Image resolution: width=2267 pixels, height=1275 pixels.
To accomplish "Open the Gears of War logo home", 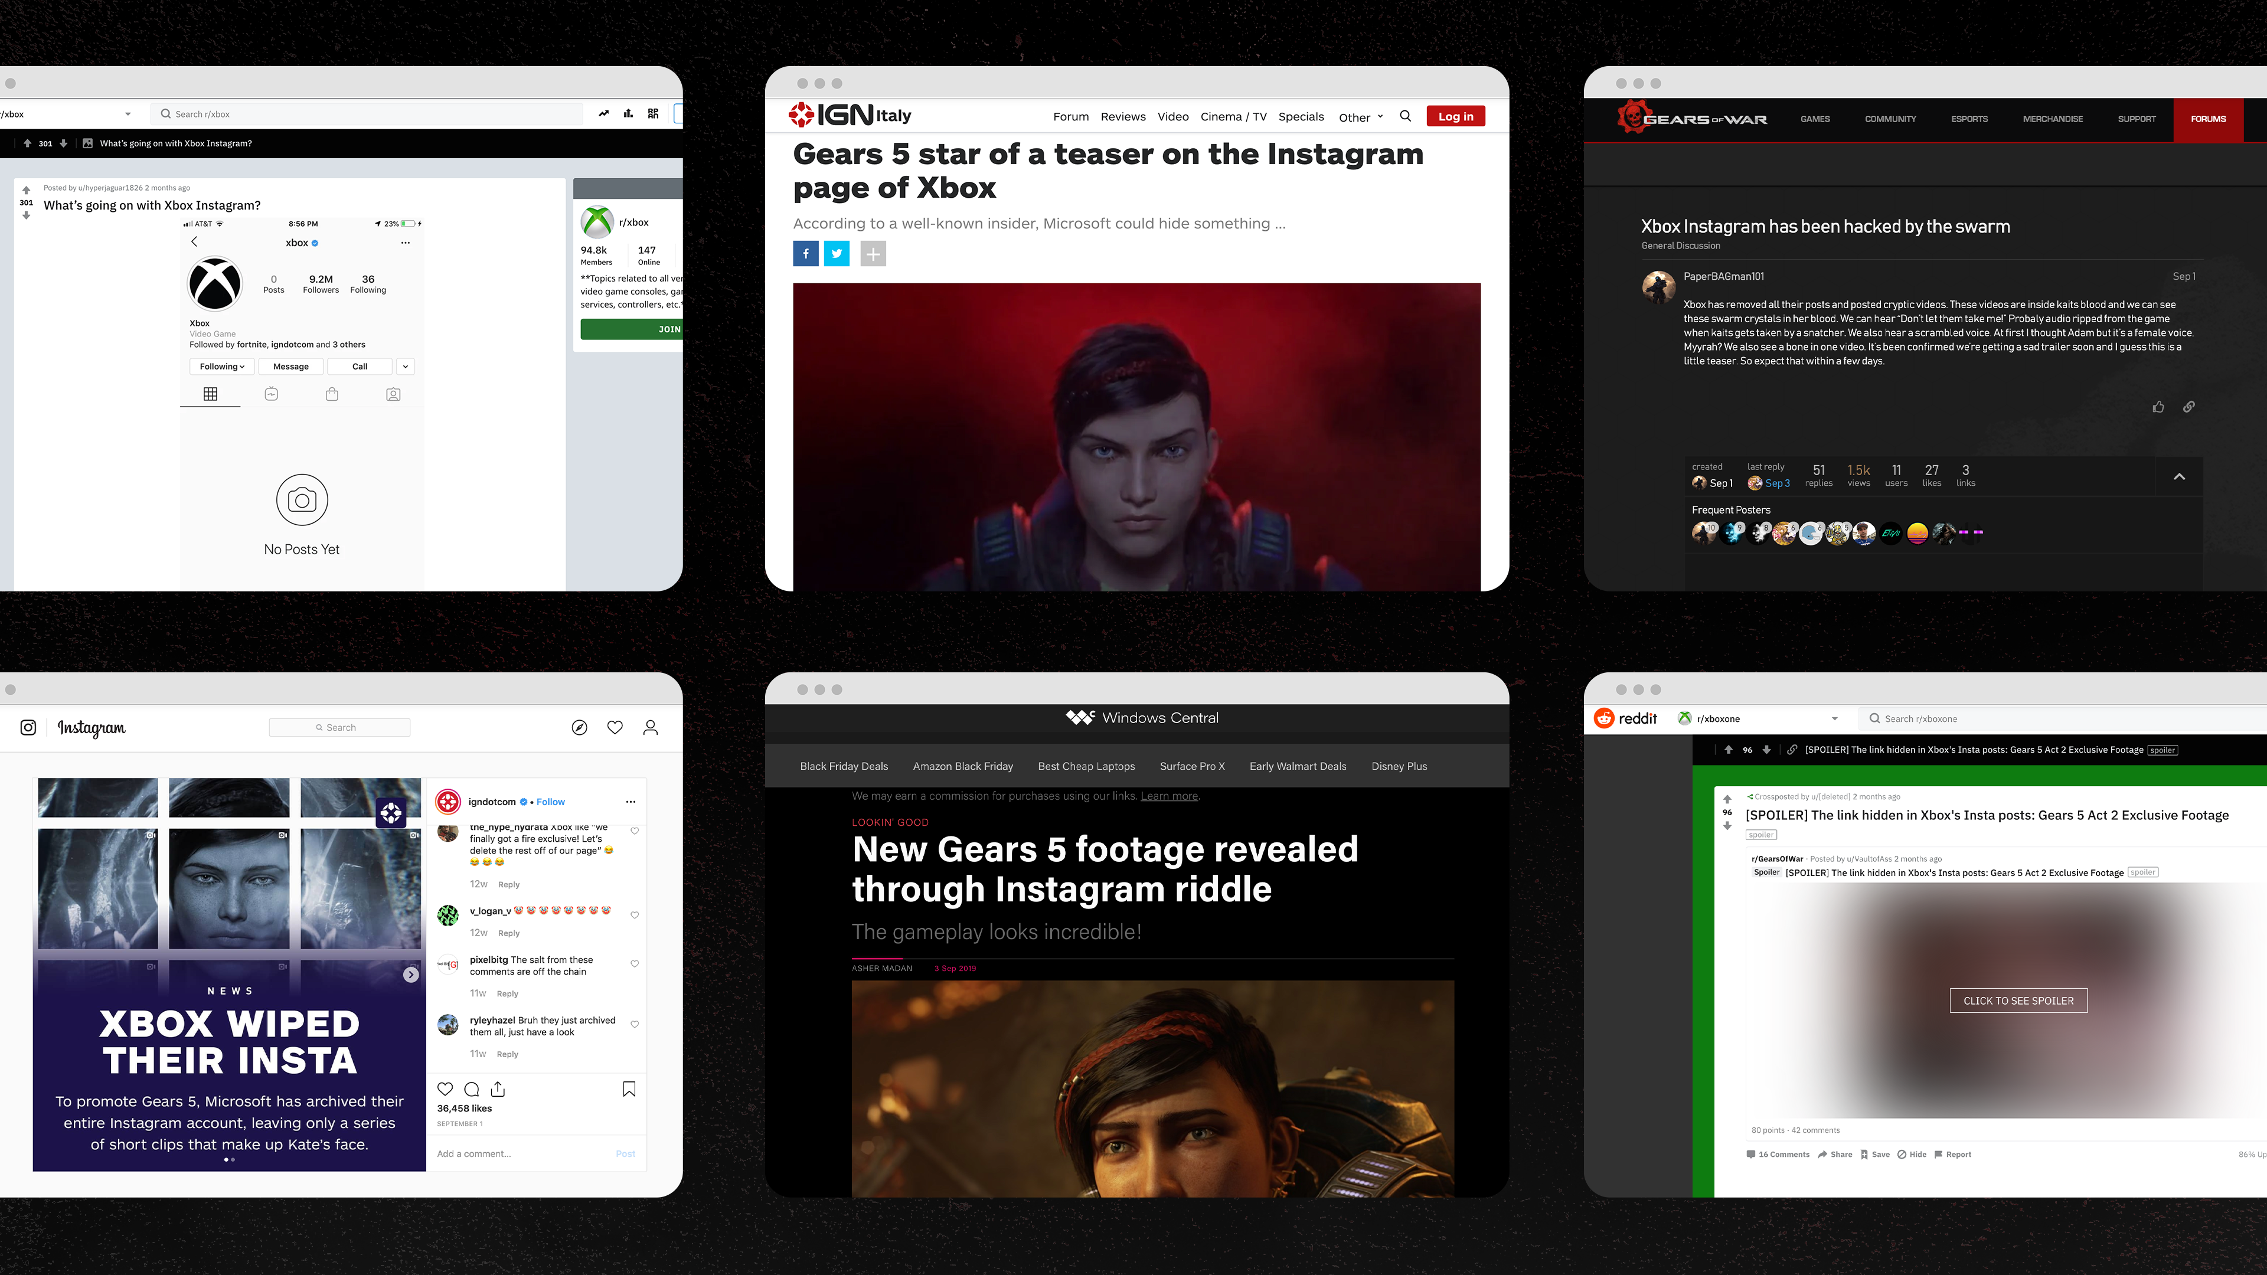I will pyautogui.click(x=1691, y=118).
